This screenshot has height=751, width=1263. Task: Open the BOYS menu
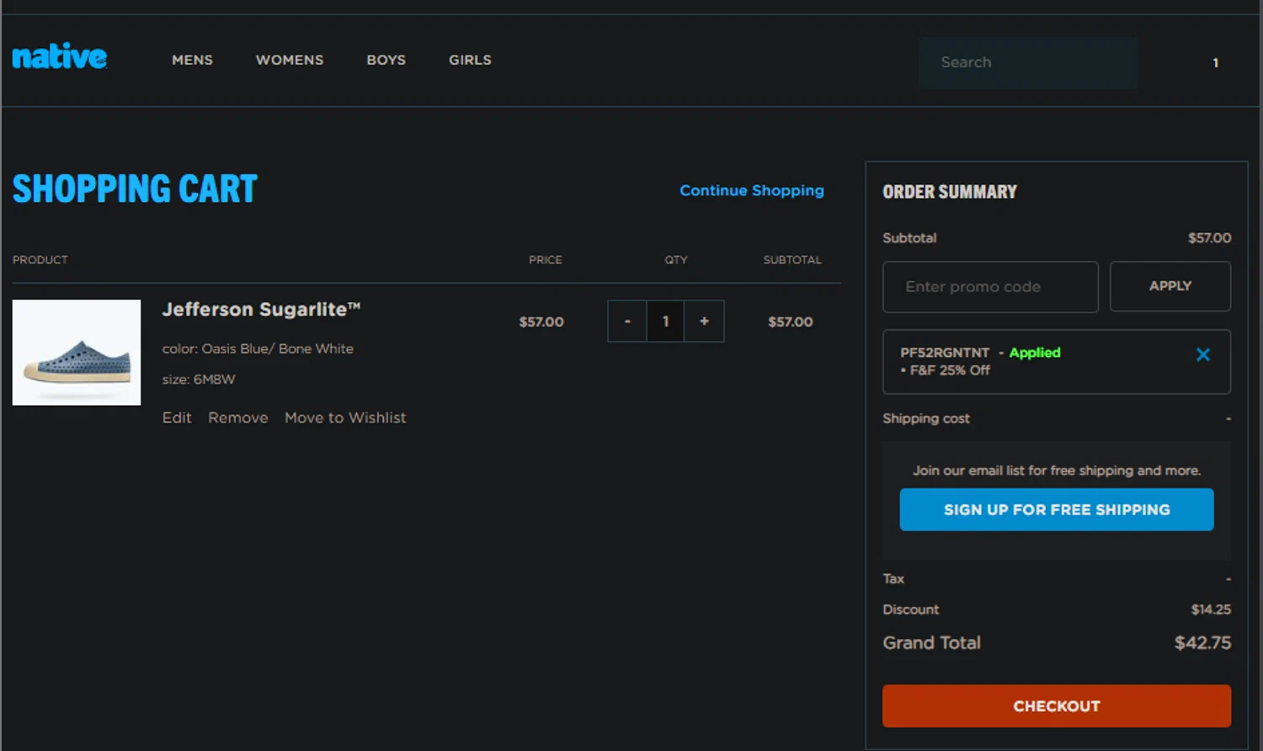(386, 60)
